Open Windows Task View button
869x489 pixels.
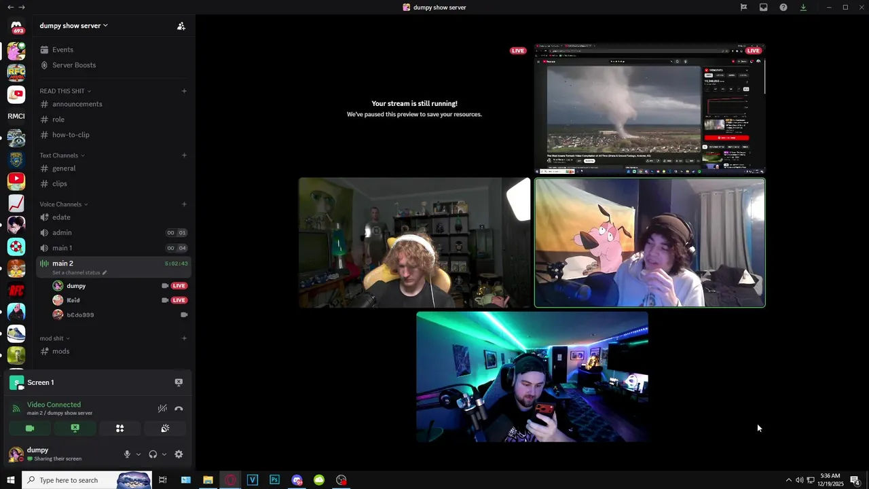(x=163, y=480)
